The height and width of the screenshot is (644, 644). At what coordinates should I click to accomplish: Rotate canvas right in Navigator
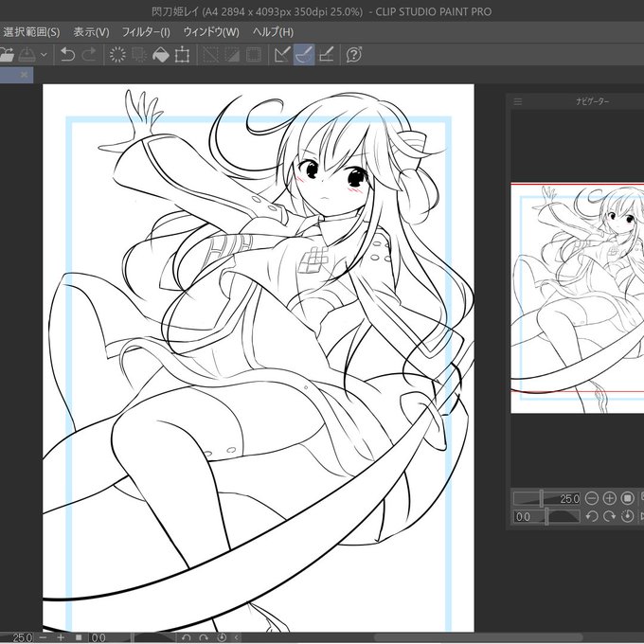(610, 516)
